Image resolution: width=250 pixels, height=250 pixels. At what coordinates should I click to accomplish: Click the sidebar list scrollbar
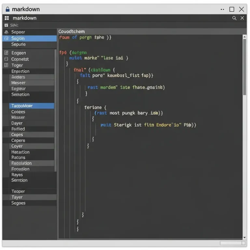pos(55,110)
